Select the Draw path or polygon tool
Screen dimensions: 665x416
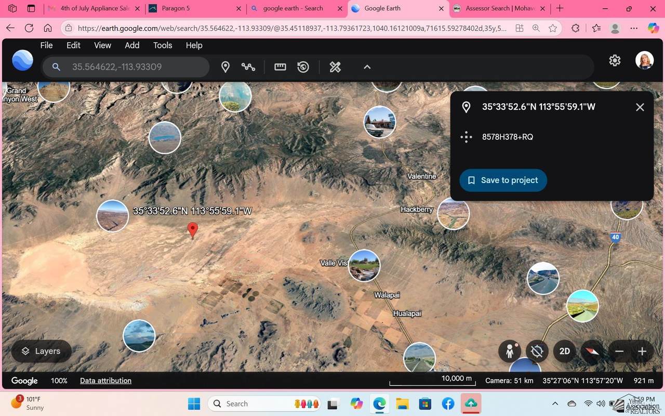point(248,67)
